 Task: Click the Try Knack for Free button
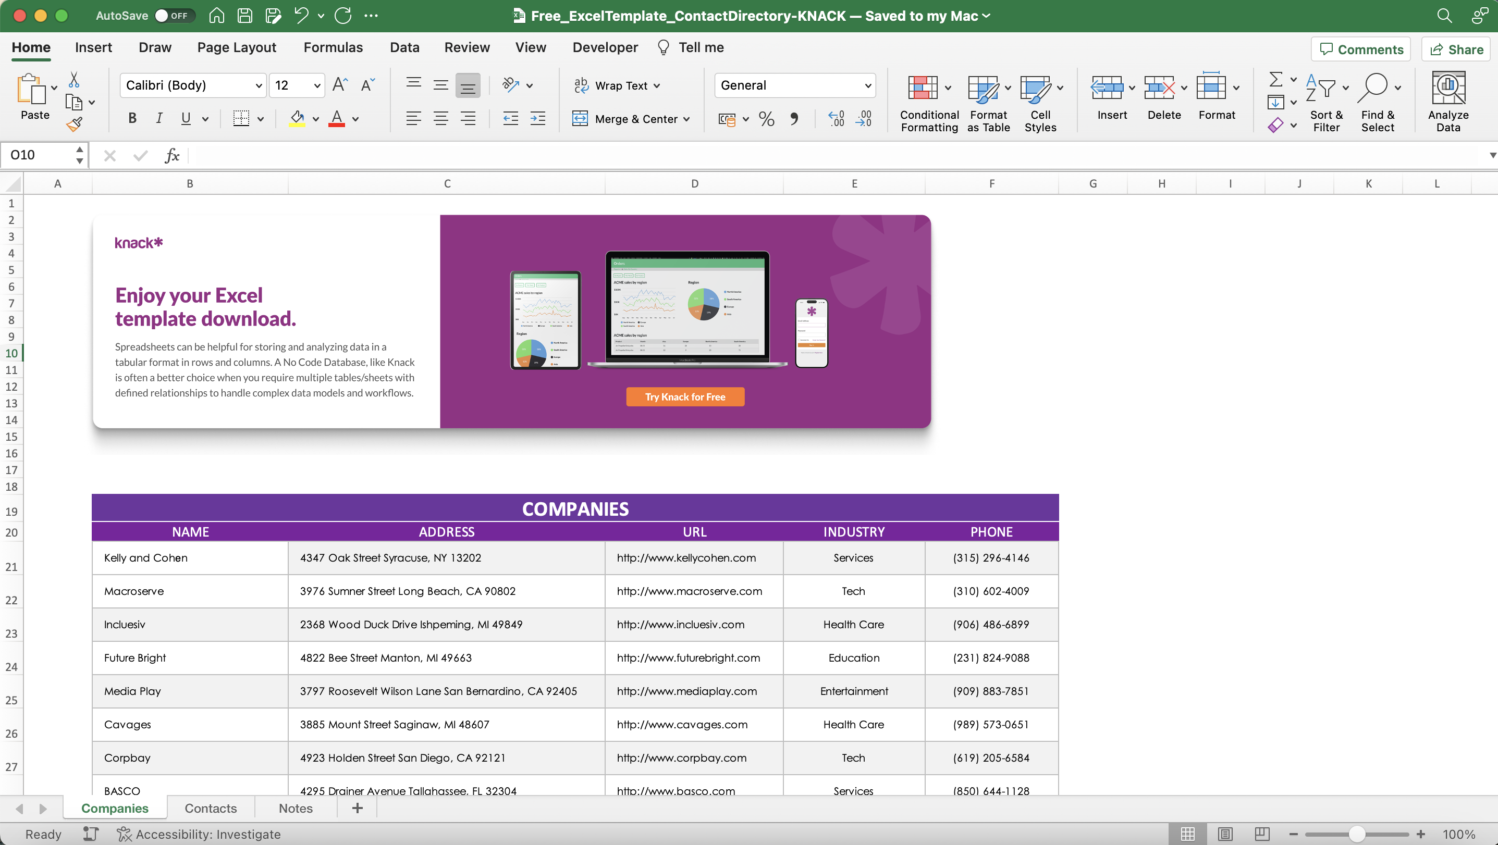coord(684,396)
